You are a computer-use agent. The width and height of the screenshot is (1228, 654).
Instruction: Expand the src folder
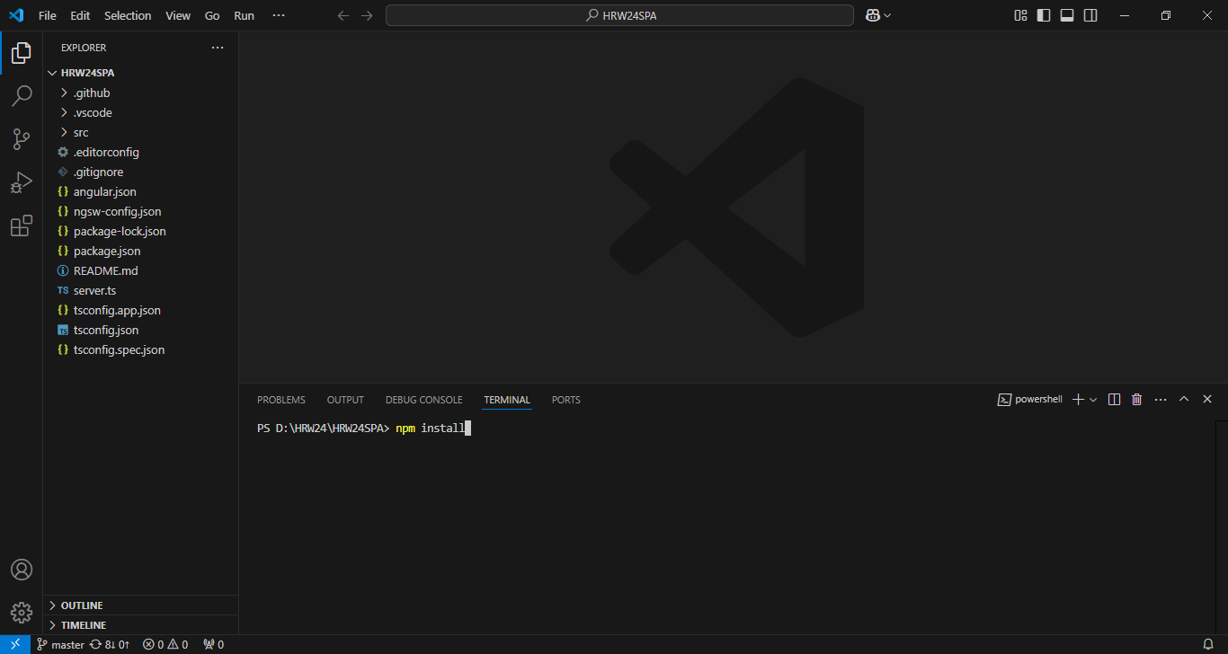click(81, 132)
